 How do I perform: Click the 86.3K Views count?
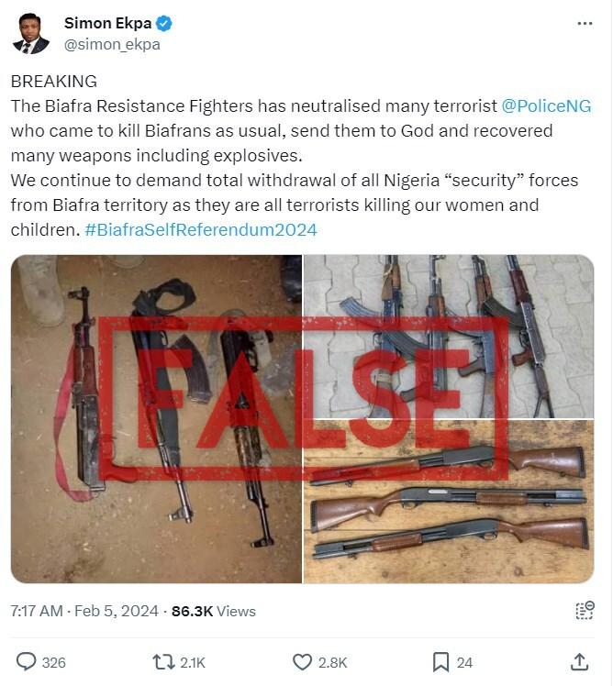point(214,611)
